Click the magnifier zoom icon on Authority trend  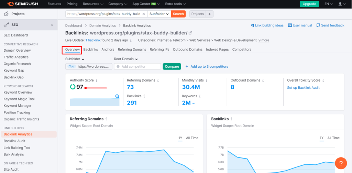point(117,96)
